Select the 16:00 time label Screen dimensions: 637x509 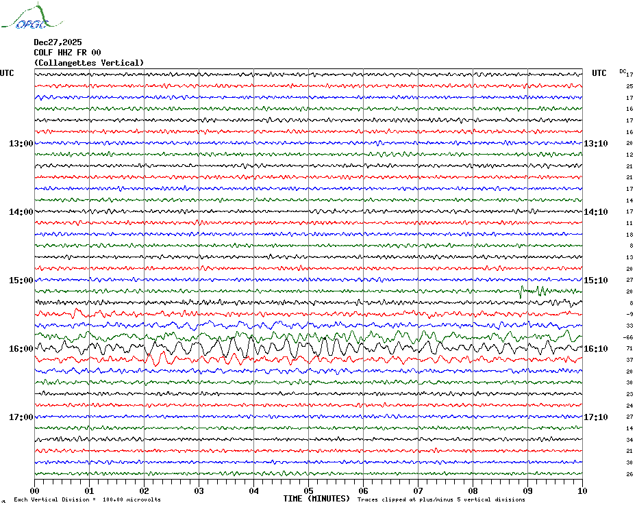(21, 349)
